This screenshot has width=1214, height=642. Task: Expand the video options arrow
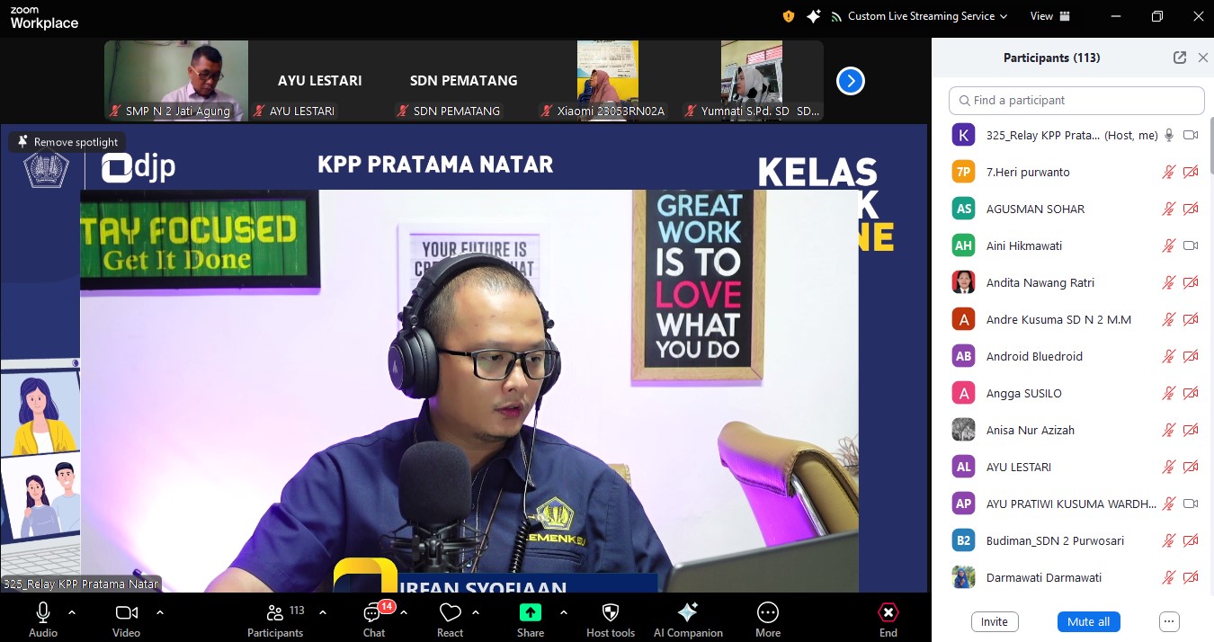(x=160, y=612)
